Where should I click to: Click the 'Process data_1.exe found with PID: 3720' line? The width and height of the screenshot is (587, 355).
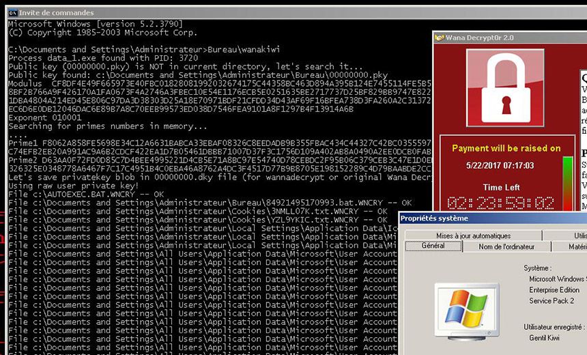point(103,58)
